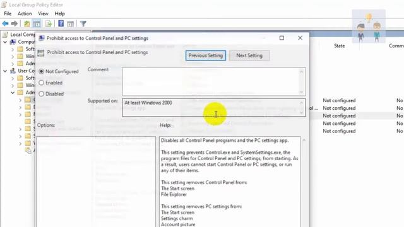Select the Disabled radio button
Screen dimensions: 404x227
point(41,94)
